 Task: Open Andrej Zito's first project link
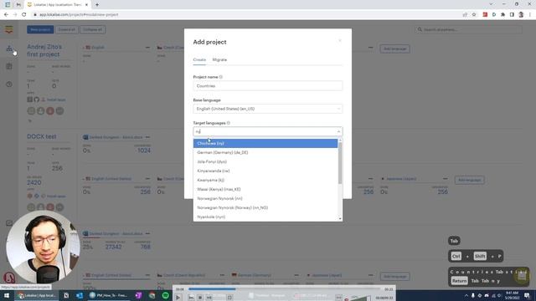tap(44, 50)
